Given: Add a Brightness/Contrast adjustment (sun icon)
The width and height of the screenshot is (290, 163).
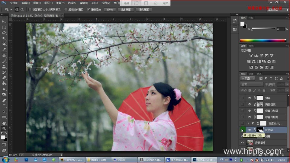Looking at the screenshot, I should (251, 56).
